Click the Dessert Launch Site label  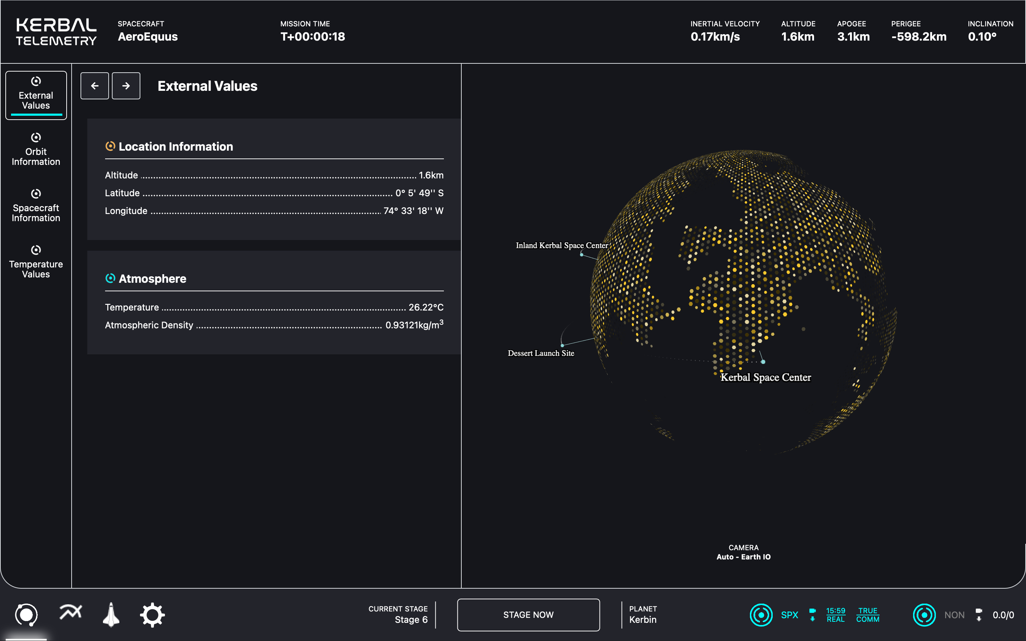point(541,353)
